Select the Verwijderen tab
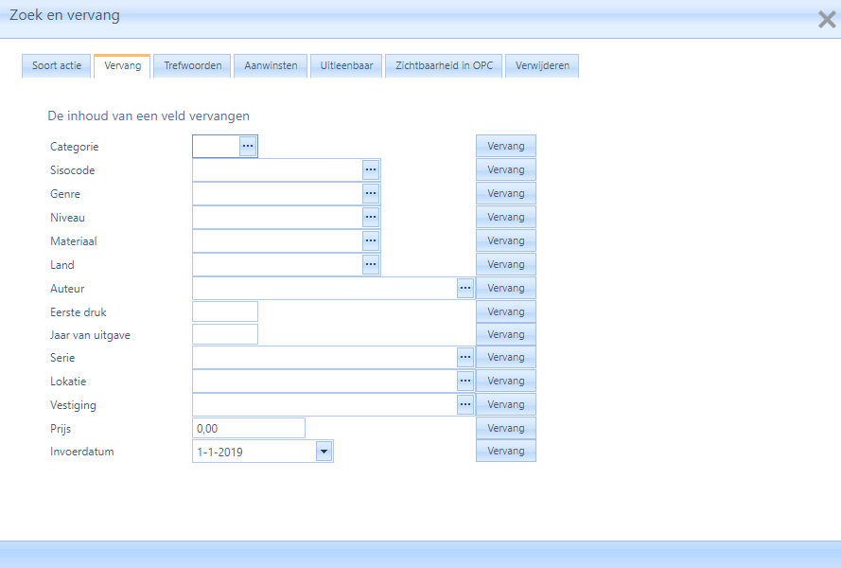 542,66
